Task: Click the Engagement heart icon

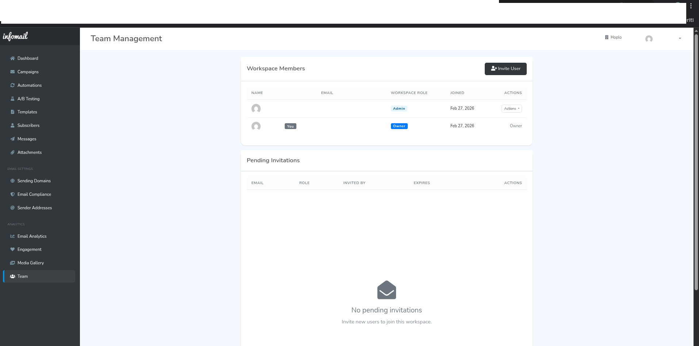Action: click(x=12, y=249)
